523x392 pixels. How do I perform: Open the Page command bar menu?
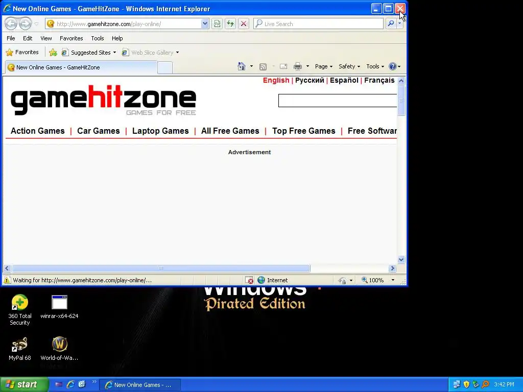323,66
